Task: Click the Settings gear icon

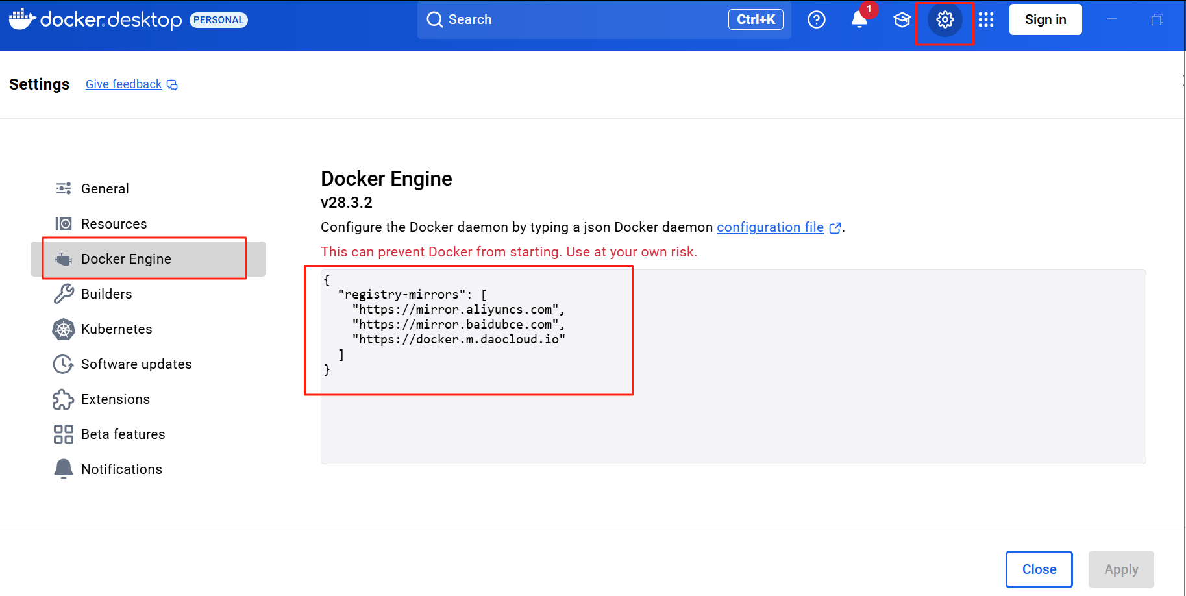Action: [945, 19]
